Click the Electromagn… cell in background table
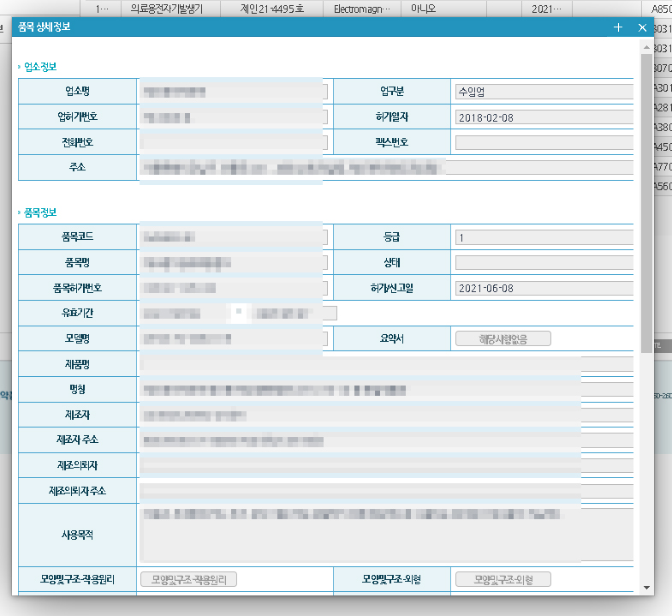Image resolution: width=672 pixels, height=616 pixels. click(x=362, y=9)
